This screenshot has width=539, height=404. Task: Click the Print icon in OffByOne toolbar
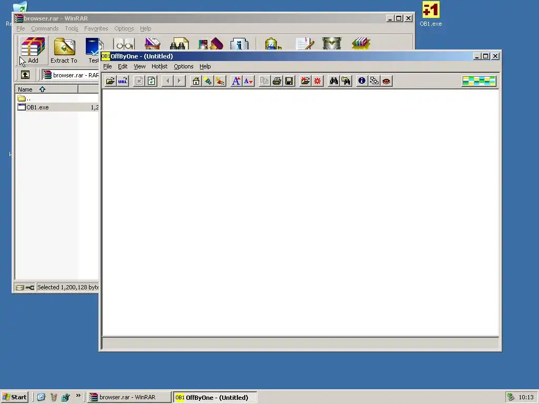tap(277, 81)
